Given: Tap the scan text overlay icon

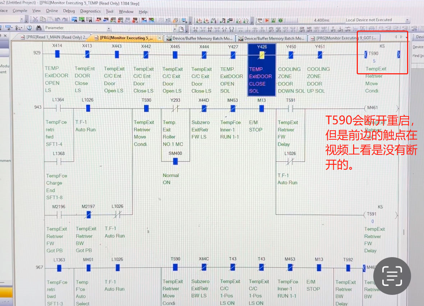Looking at the screenshot, I should point(392,276).
